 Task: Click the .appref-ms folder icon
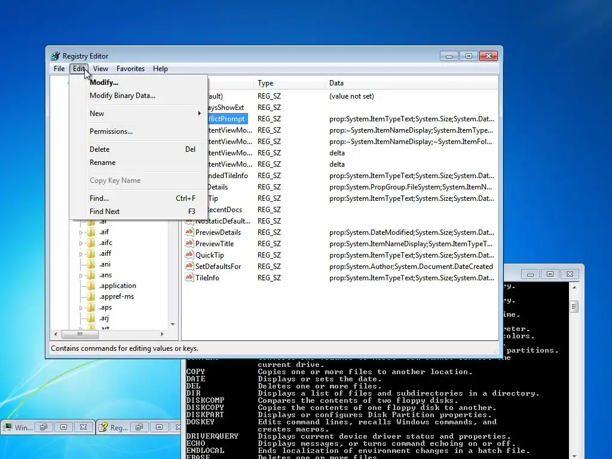[x=91, y=296]
